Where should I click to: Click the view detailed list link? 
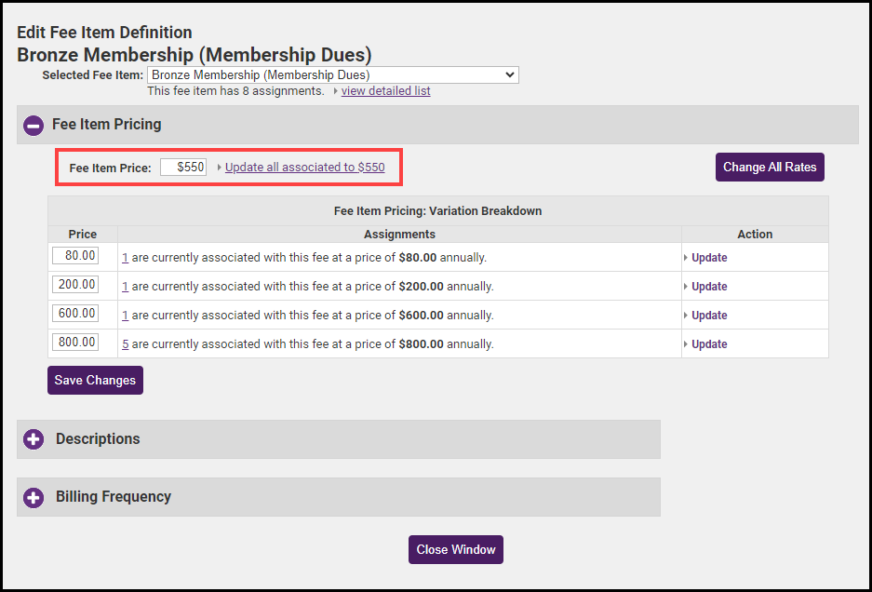point(385,91)
